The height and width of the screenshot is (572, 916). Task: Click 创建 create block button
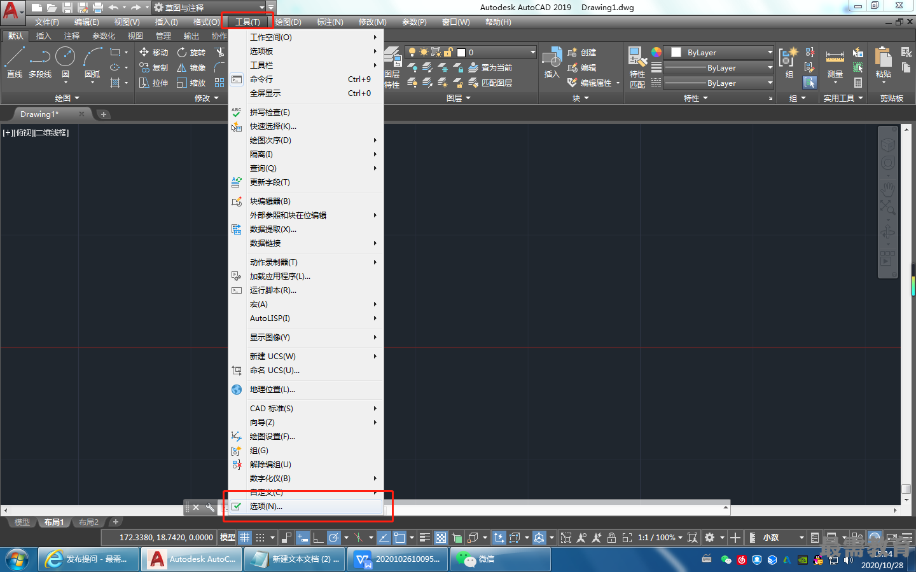(582, 52)
